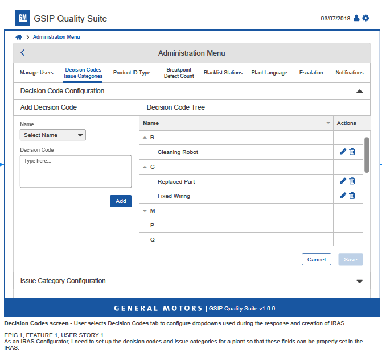This screenshot has height=353, width=382.
Task: Delete the Replaced Part decision code
Action: (x=352, y=181)
